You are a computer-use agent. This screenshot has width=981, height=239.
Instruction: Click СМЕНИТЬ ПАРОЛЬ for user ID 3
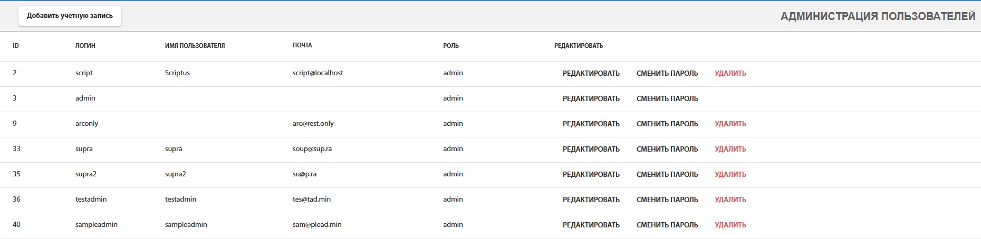coord(667,99)
